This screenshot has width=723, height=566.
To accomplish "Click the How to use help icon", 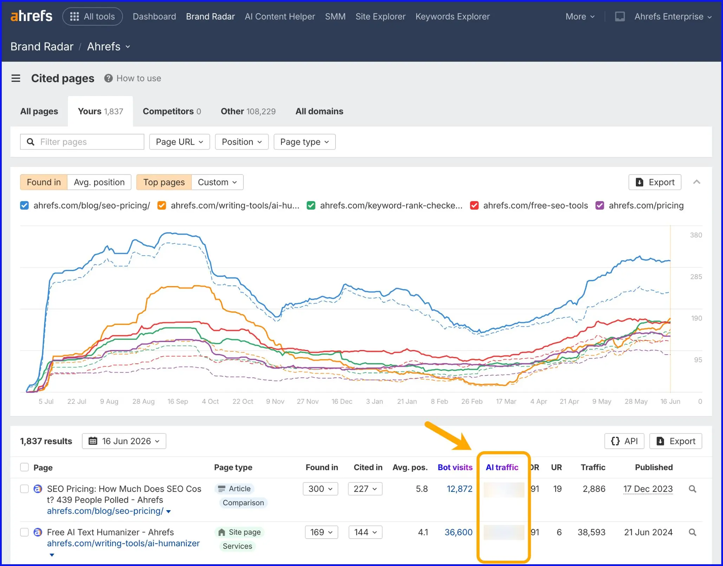I will click(108, 78).
